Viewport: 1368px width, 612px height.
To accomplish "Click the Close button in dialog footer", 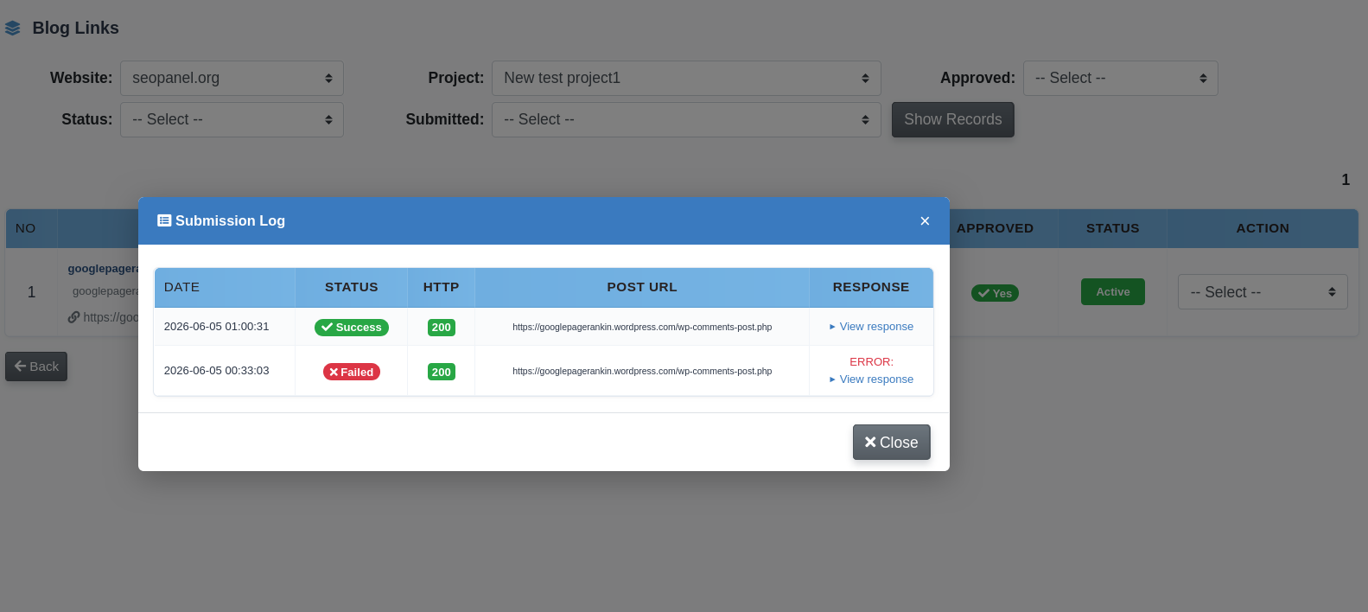I will point(892,442).
